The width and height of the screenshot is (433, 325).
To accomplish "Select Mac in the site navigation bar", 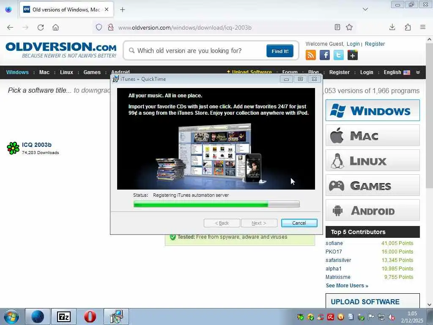I will (x=44, y=72).
